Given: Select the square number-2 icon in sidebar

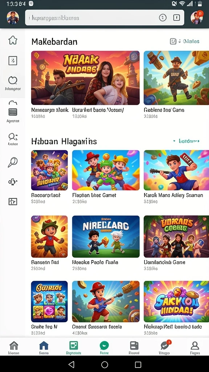Looking at the screenshot, I should (x=13, y=61).
